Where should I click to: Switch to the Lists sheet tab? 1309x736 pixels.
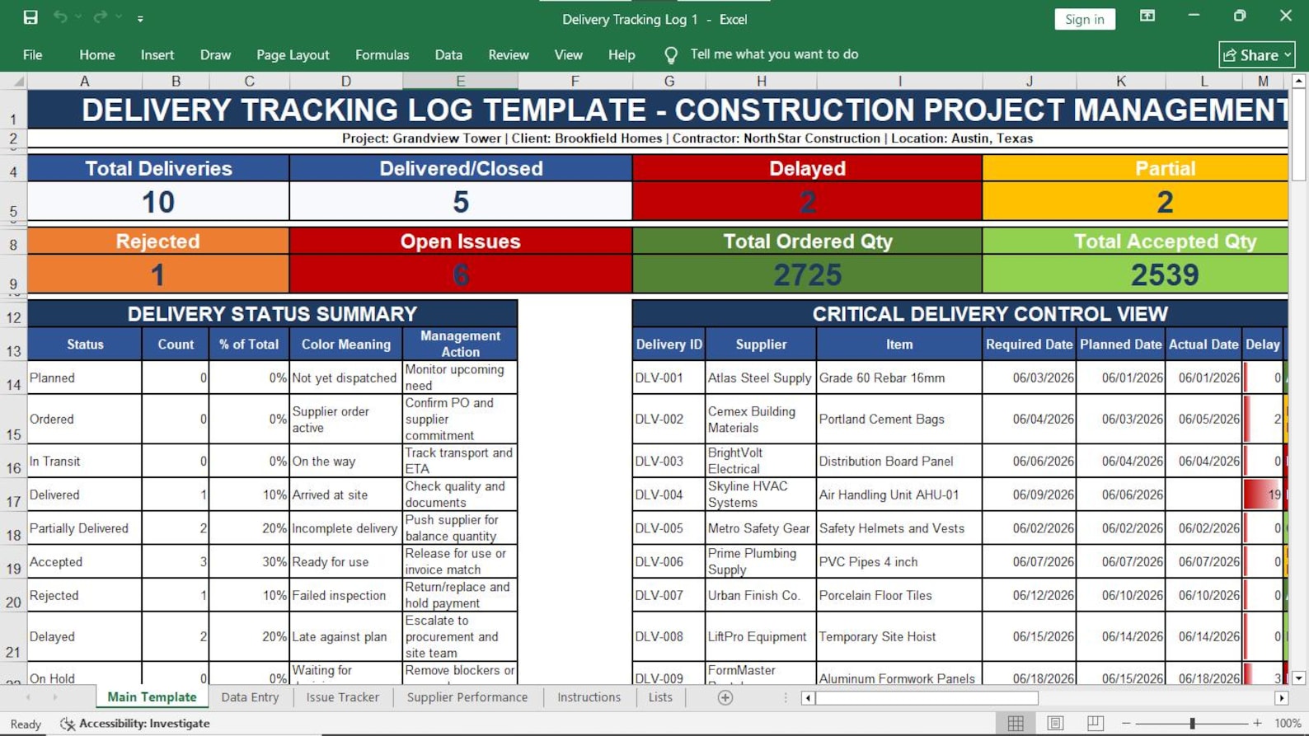coord(660,697)
